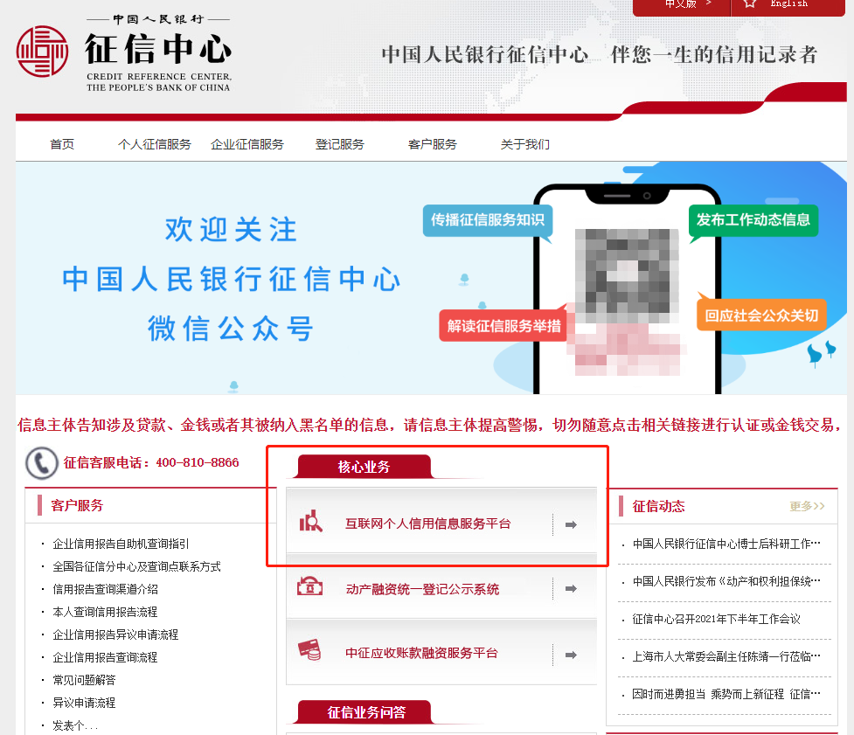Click the 中征应收账款融资服务平台 card icon

pyautogui.click(x=310, y=650)
